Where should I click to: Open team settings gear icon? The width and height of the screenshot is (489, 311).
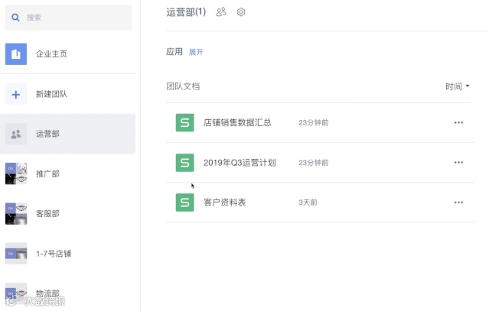click(x=241, y=12)
